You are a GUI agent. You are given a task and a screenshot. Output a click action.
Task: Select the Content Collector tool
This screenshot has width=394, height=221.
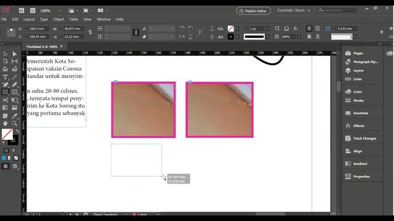(5, 69)
